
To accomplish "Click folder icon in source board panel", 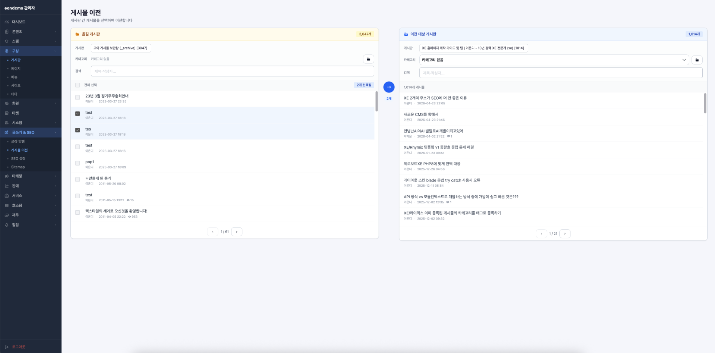I will coord(368,59).
